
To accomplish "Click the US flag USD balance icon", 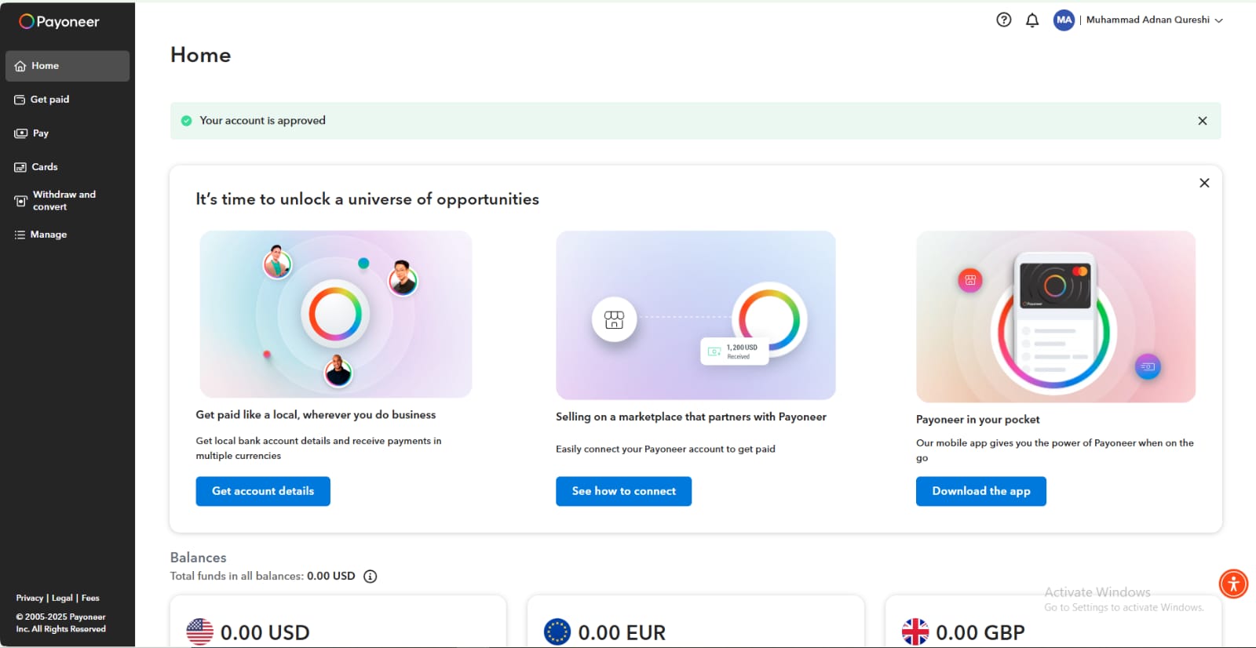I will (200, 632).
